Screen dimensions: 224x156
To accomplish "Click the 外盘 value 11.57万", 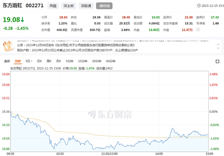I will (187, 30).
